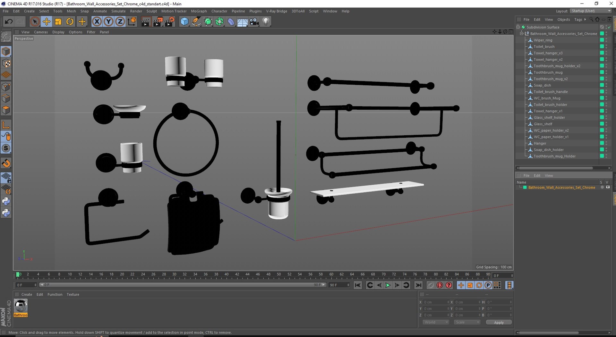Viewport: 616px width, 337px height.
Task: Toggle Subdivision Surface enable checkmark
Action: tap(609, 27)
